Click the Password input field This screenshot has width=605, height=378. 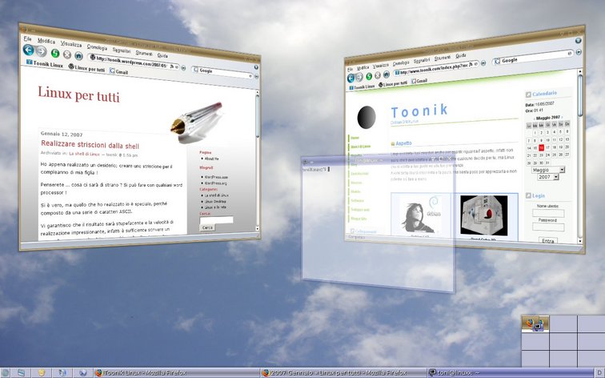tap(548, 227)
